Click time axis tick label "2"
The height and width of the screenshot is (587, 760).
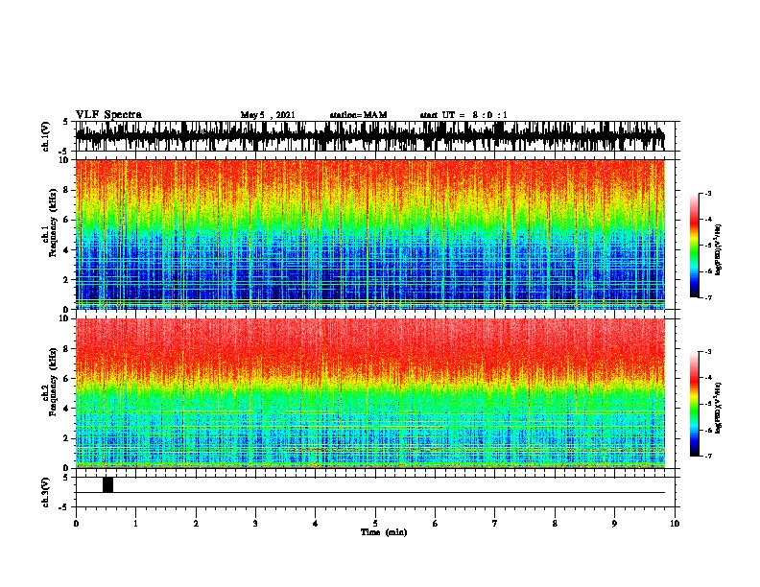(196, 524)
